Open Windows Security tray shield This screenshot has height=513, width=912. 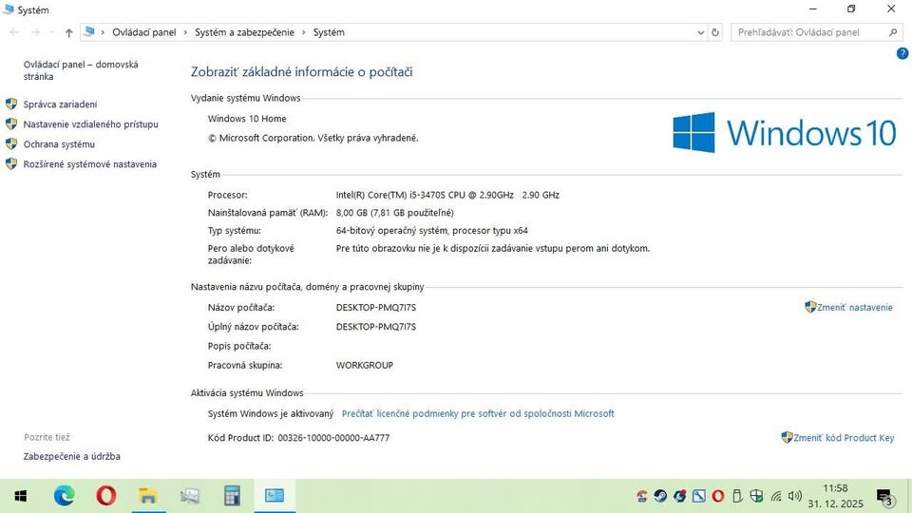tap(757, 496)
